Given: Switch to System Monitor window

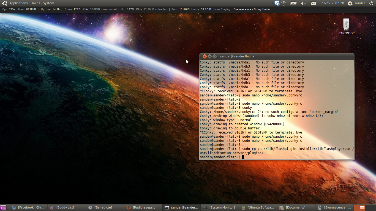Looking at the screenshot, I should coord(219,208).
